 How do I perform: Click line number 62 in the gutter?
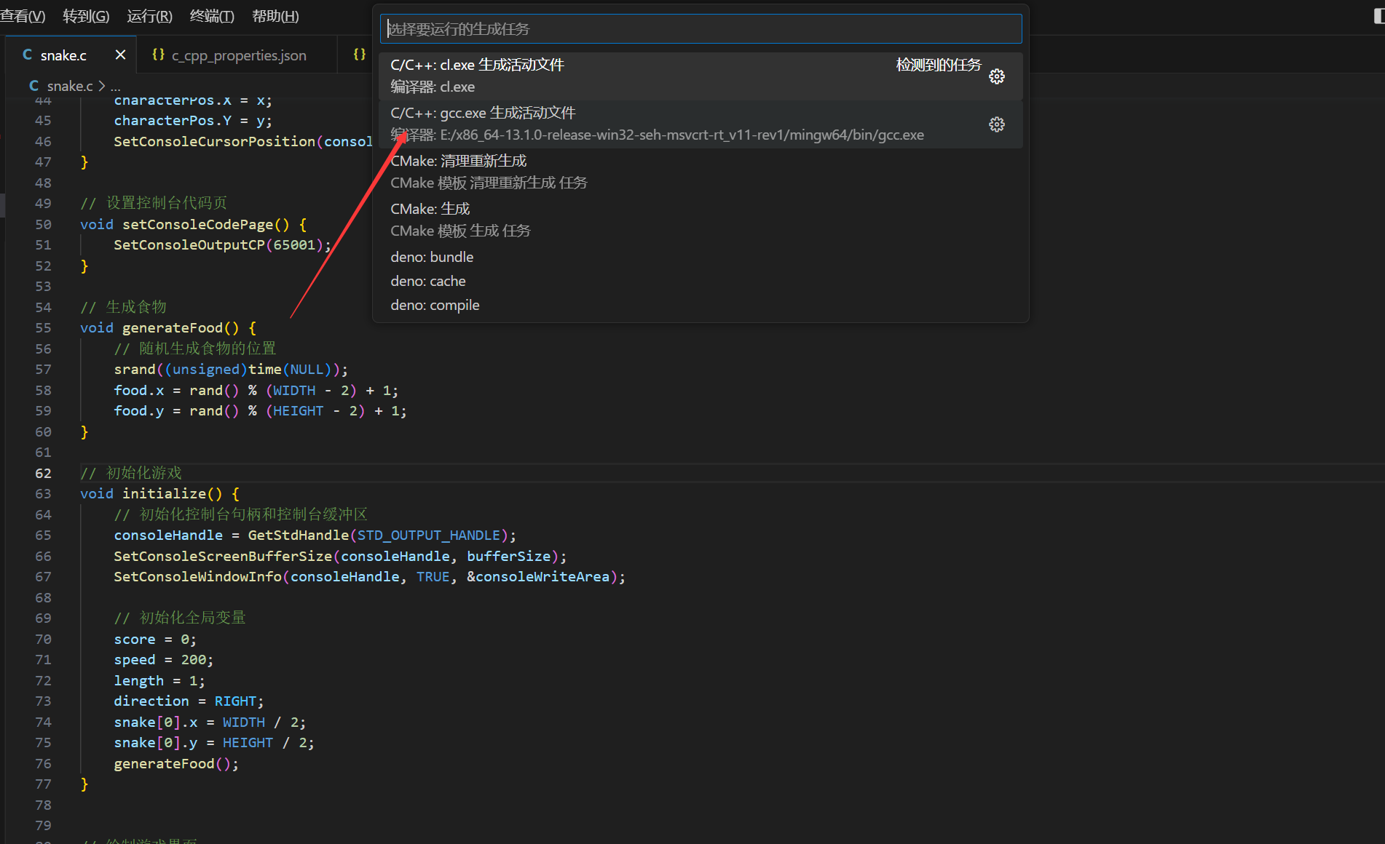pos(43,473)
